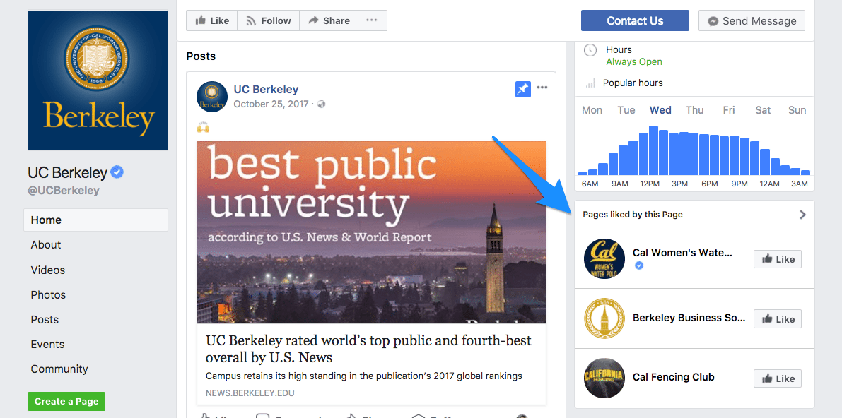842x418 pixels.
Task: Select Photos in the left sidebar
Action: (48, 294)
